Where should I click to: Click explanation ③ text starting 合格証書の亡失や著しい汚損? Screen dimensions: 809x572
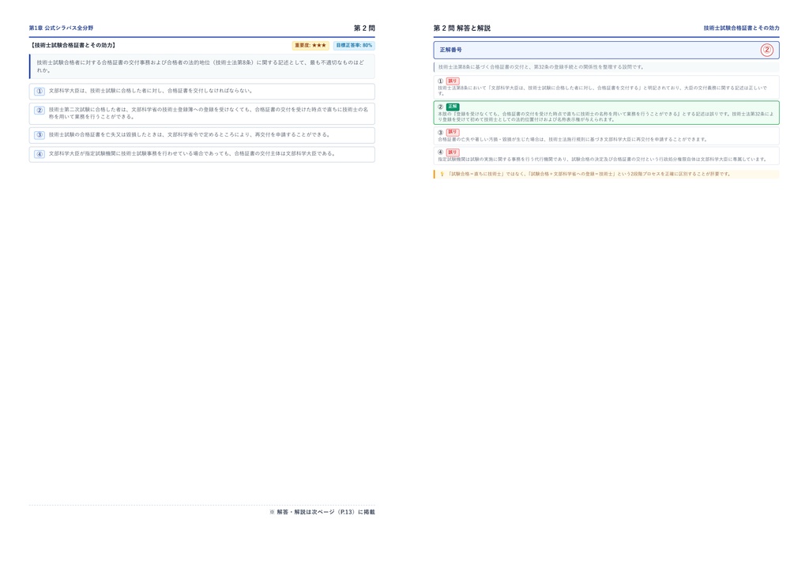(573, 139)
